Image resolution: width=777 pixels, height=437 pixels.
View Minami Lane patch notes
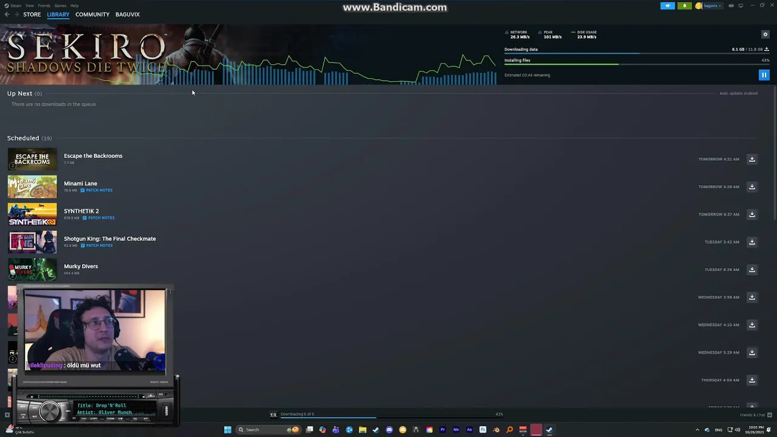pyautogui.click(x=97, y=191)
